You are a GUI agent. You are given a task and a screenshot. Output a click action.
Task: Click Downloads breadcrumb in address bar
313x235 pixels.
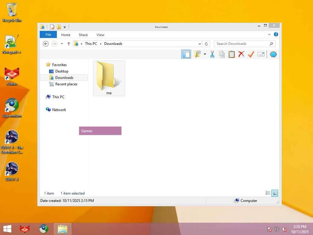113,43
